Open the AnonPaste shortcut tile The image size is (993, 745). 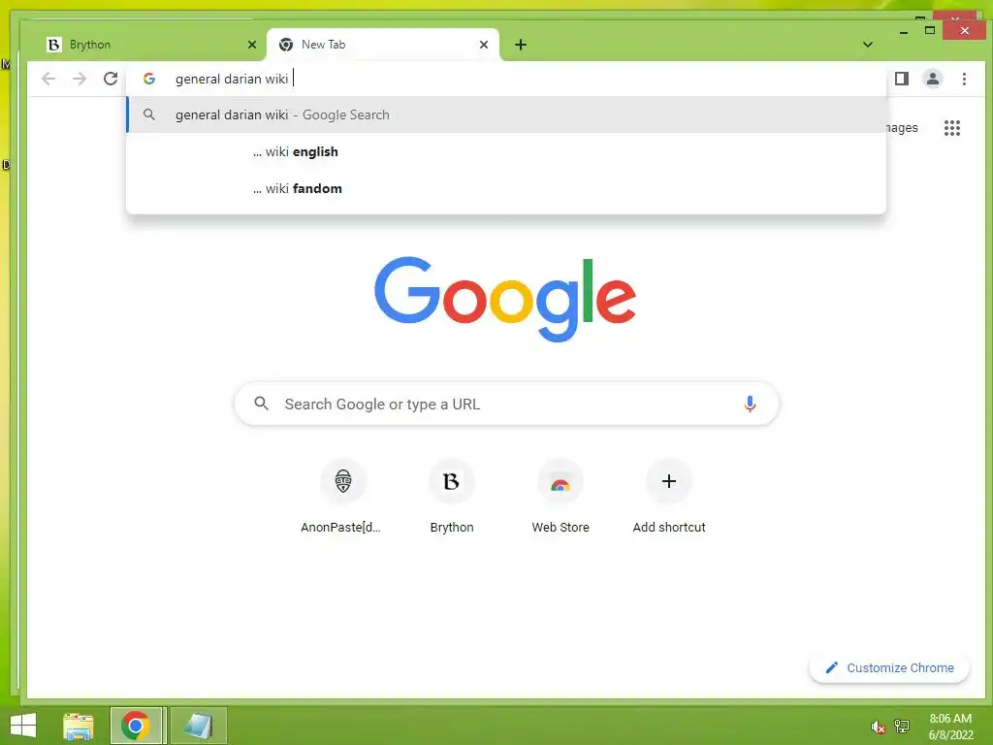tap(342, 497)
